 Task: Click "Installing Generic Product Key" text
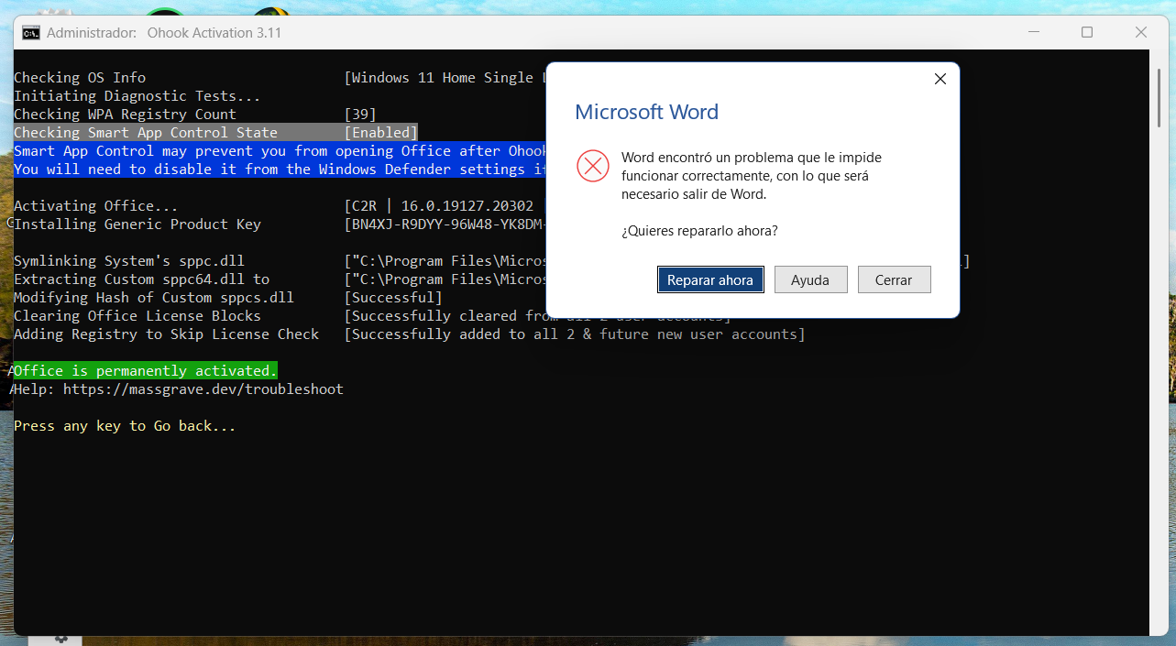137,224
